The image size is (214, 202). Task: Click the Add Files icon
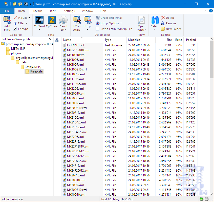pos(7,20)
